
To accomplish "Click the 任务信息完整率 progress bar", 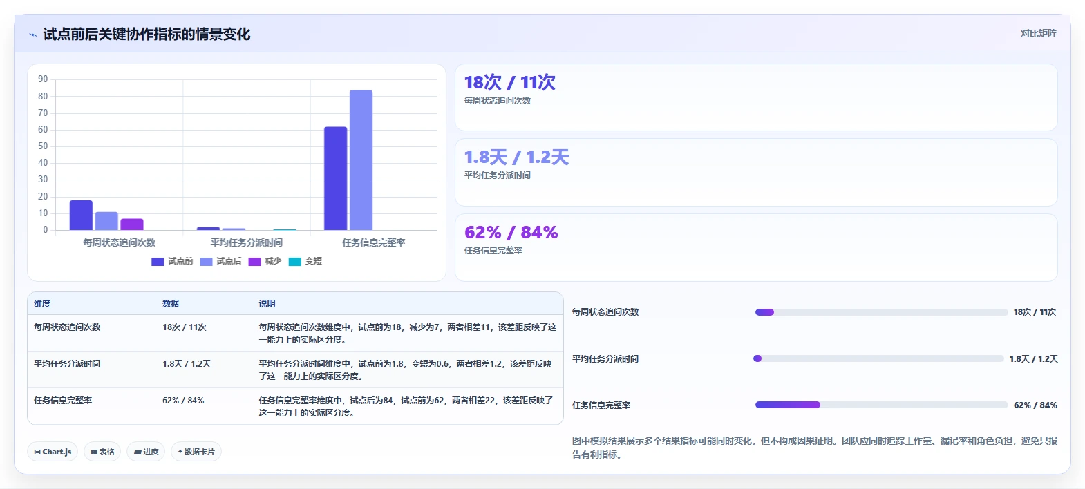I will pos(882,405).
